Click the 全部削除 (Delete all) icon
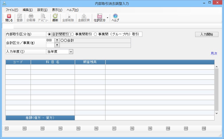Viewport: 224px width, 139px height. tap(68, 18)
